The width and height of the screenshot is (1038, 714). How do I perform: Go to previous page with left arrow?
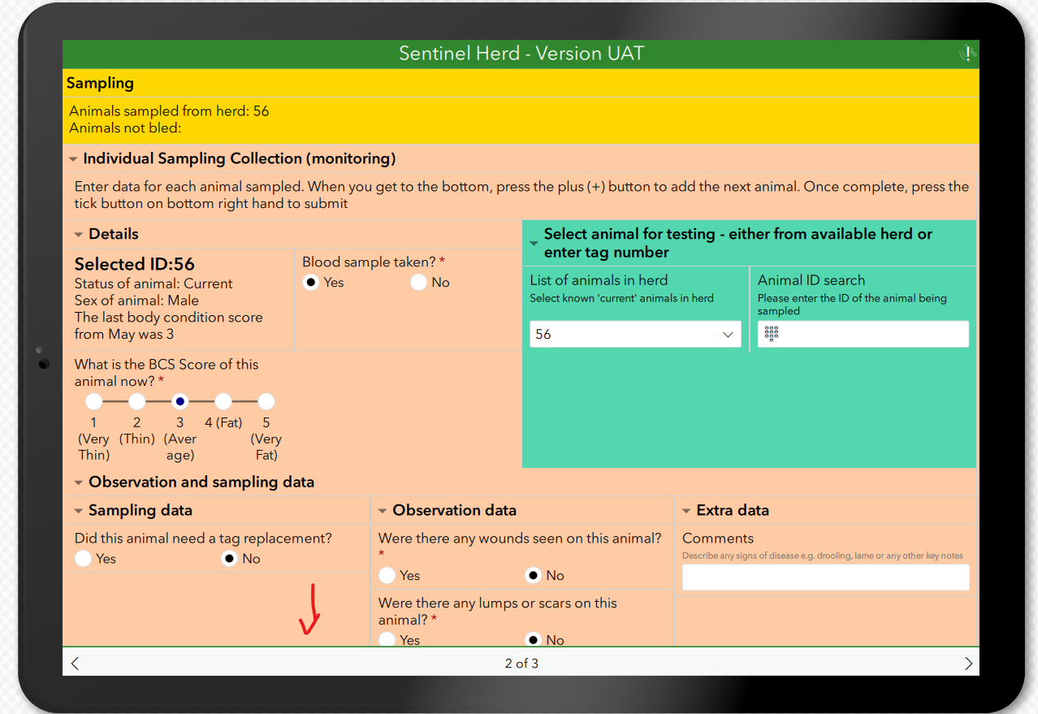(76, 663)
